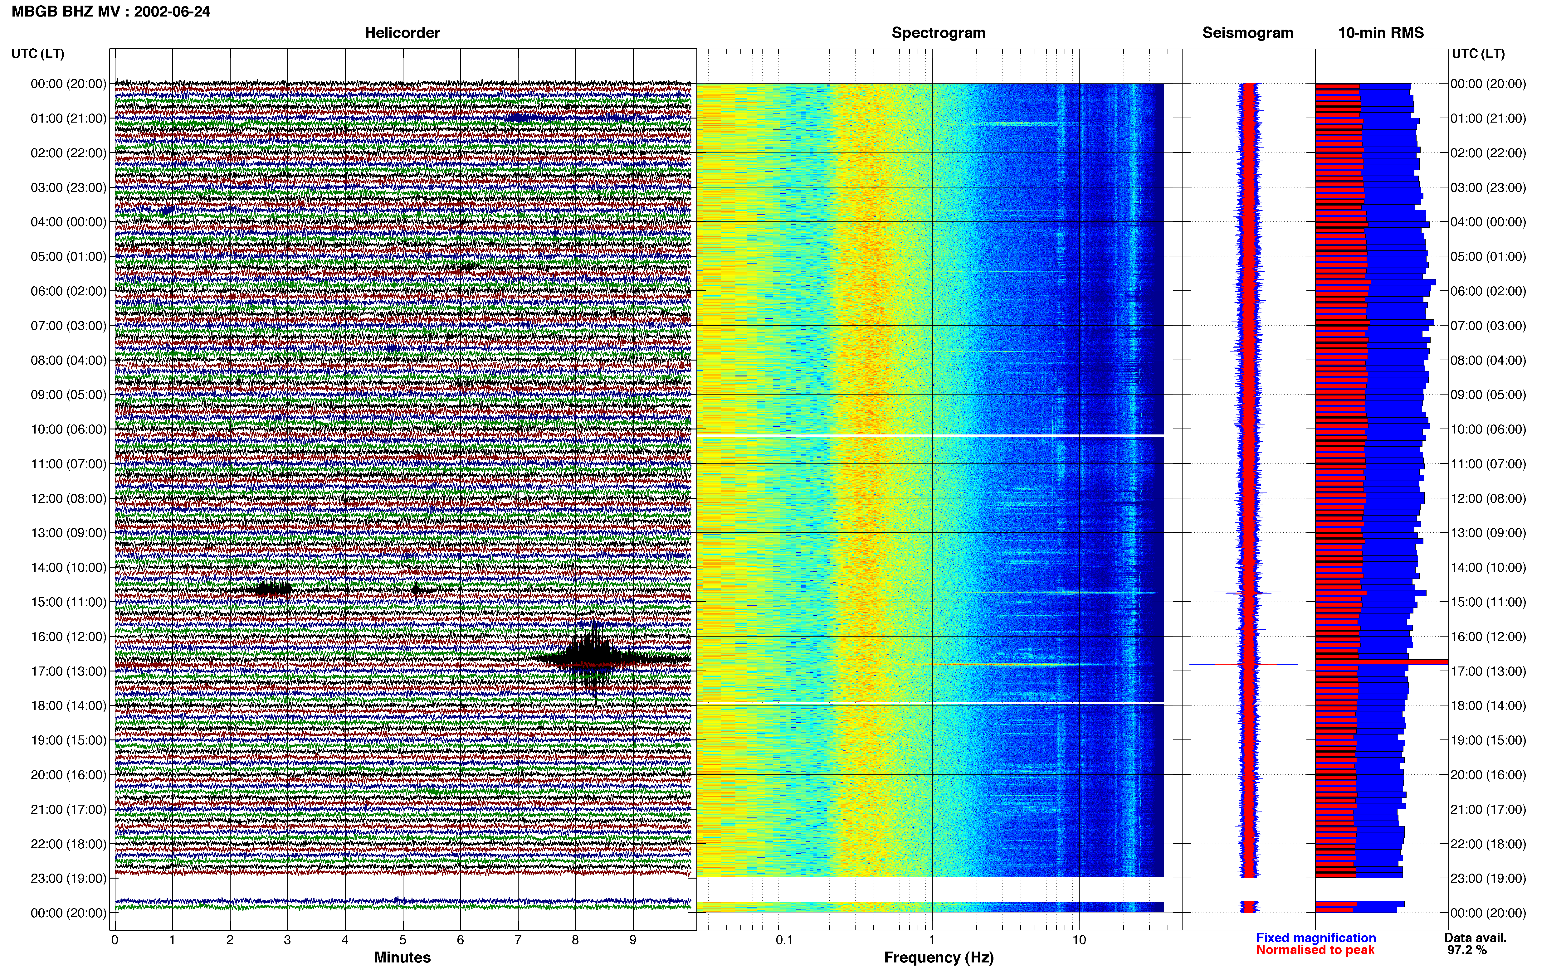Image resolution: width=1566 pixels, height=979 pixels.
Task: Click '20:00 (16:00)' label beside the RMS panel
Action: [x=1488, y=775]
